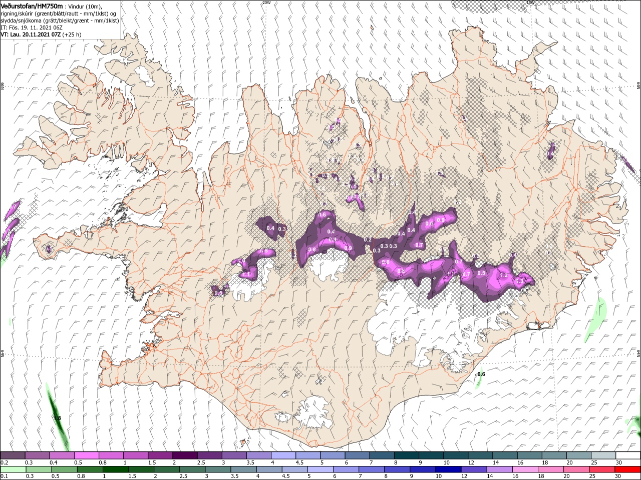The height and width of the screenshot is (480, 641).
Task: Pick top legend swatch between 6 and 7
Action: (x=357, y=455)
